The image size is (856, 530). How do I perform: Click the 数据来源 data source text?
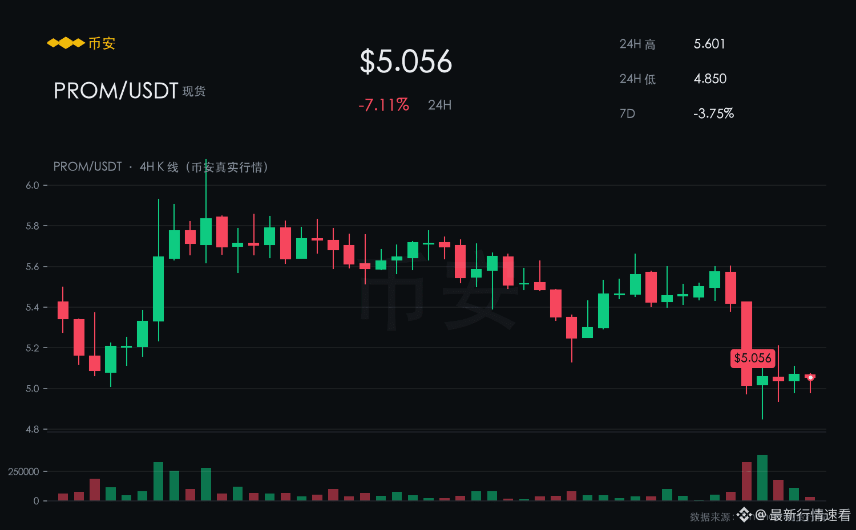[710, 517]
